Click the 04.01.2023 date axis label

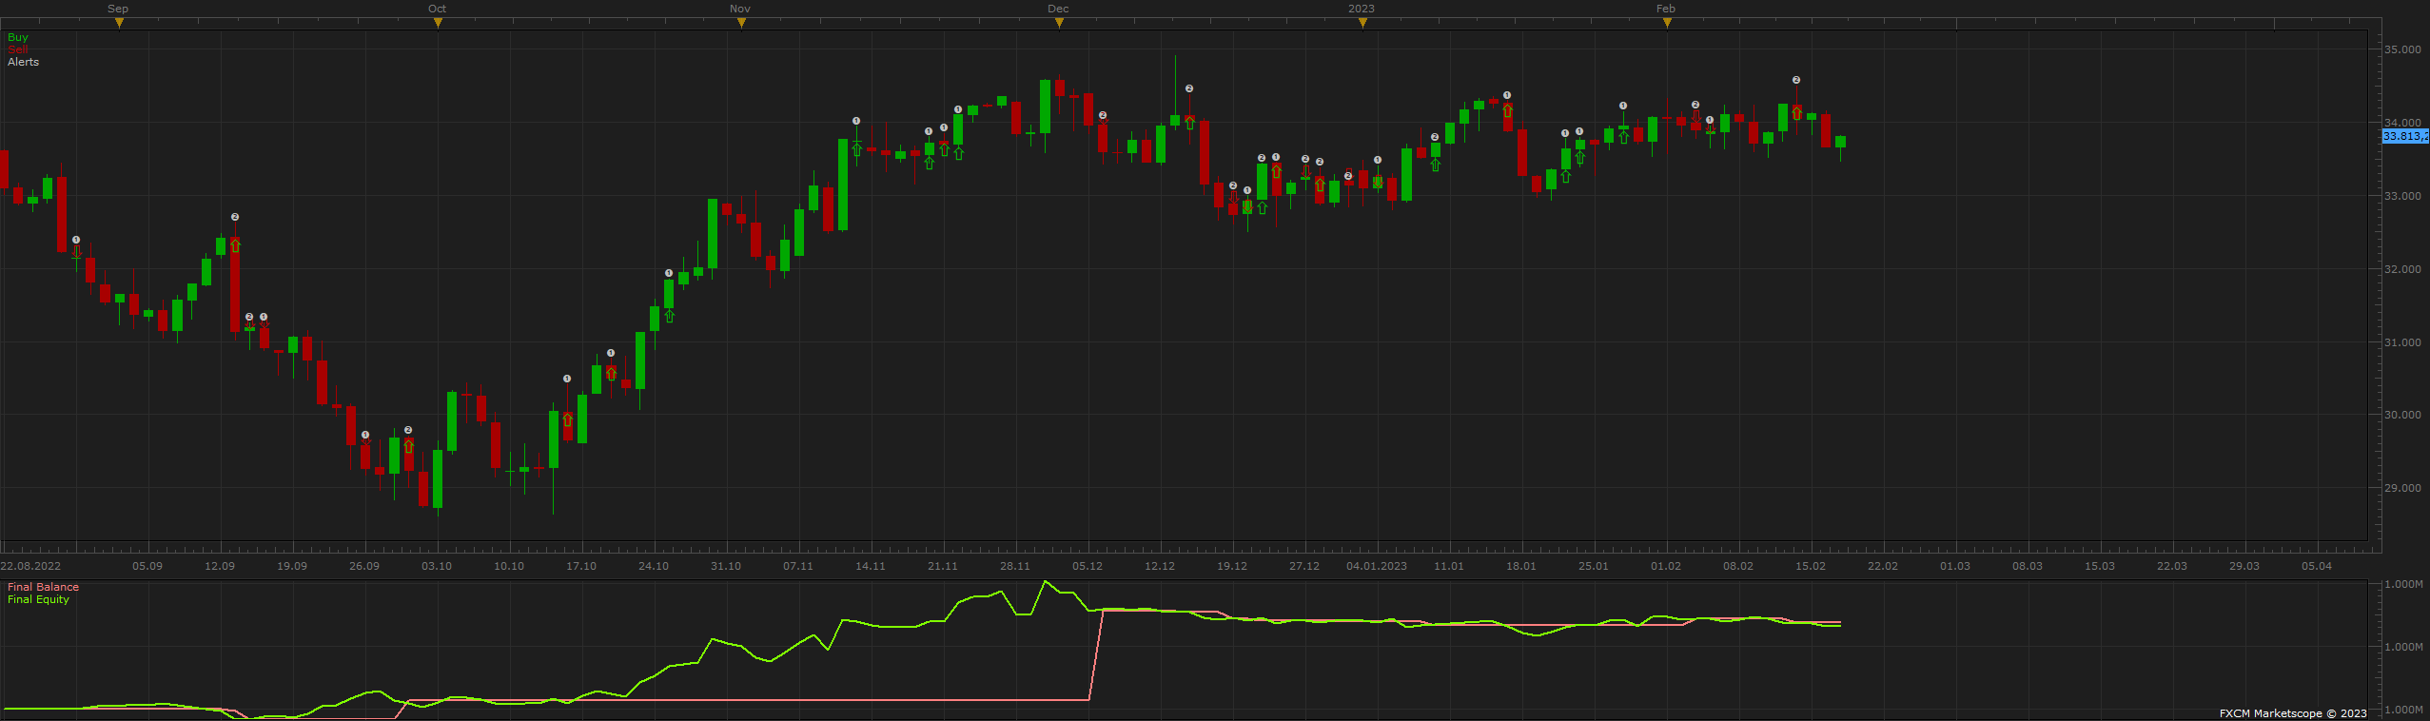pos(1377,566)
